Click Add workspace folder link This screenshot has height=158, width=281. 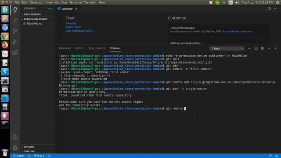tap(80, 31)
